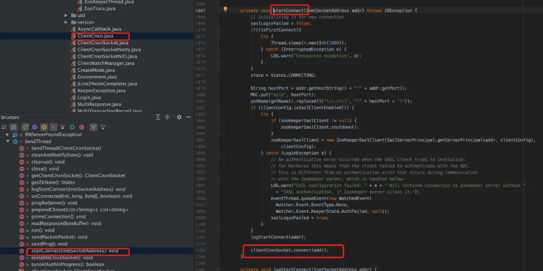The image size is (543, 271).
Task: Click method icon beside run(): void
Action: point(22,230)
